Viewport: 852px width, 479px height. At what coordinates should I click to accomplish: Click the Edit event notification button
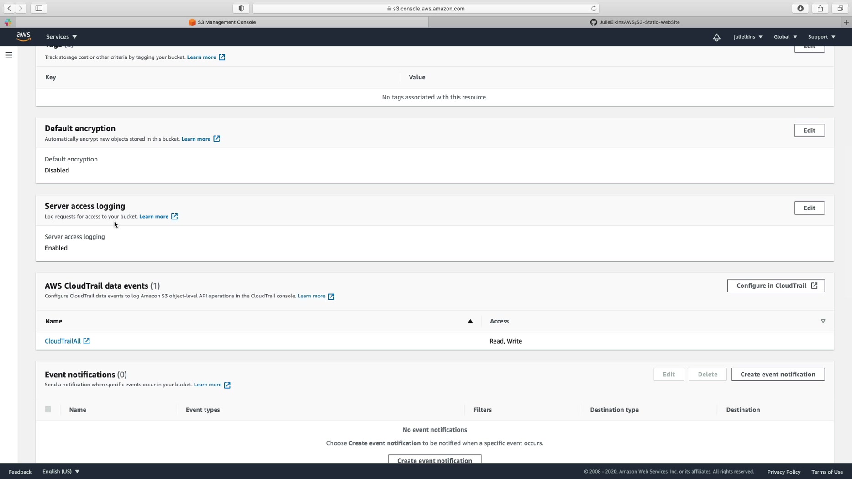coord(668,374)
